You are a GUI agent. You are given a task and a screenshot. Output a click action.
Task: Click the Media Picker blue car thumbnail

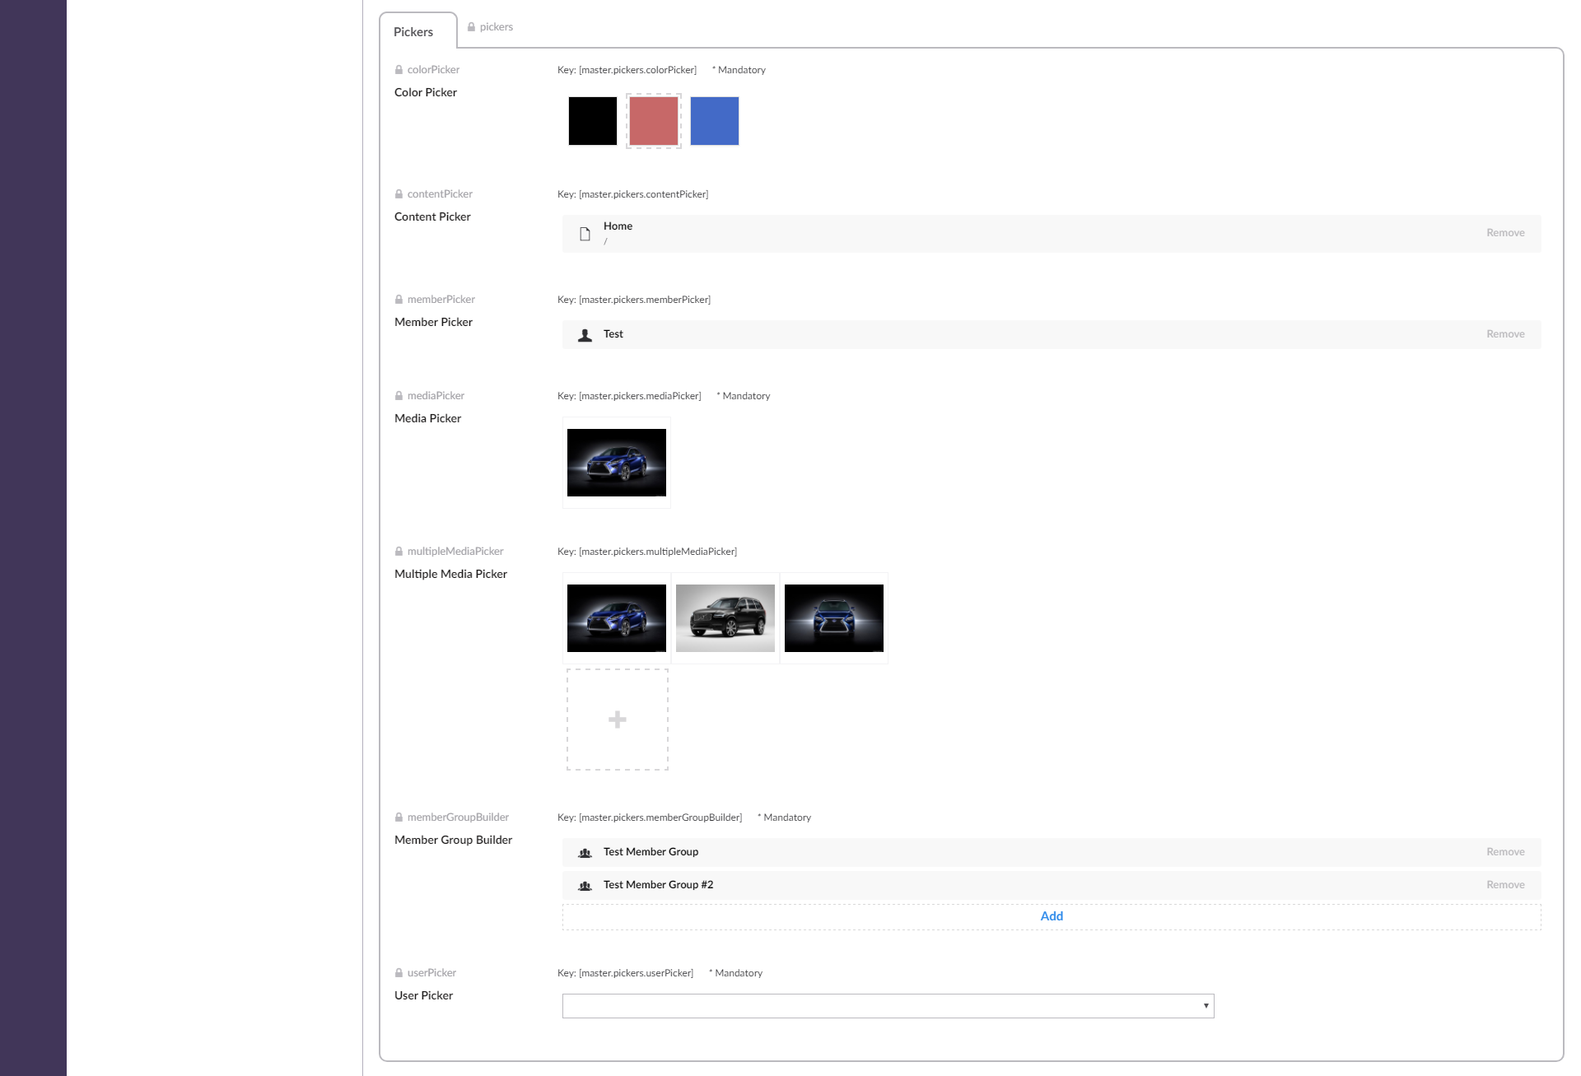[x=616, y=463]
